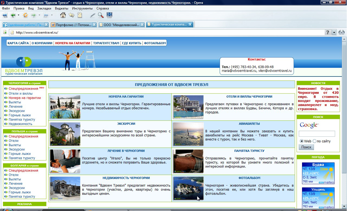Click the Google search input field
This screenshot has width=347, height=211.
coord(317,134)
